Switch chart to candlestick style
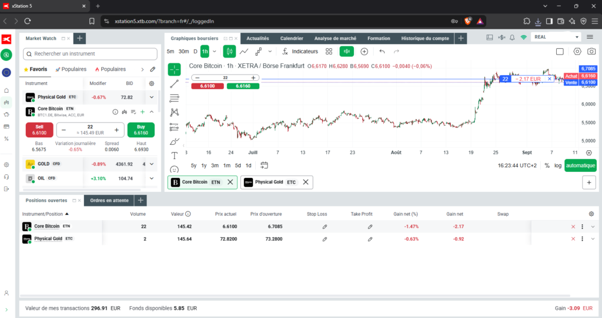 click(x=229, y=52)
